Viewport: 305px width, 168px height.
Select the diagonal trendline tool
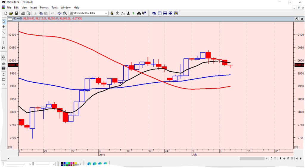coord(4,32)
